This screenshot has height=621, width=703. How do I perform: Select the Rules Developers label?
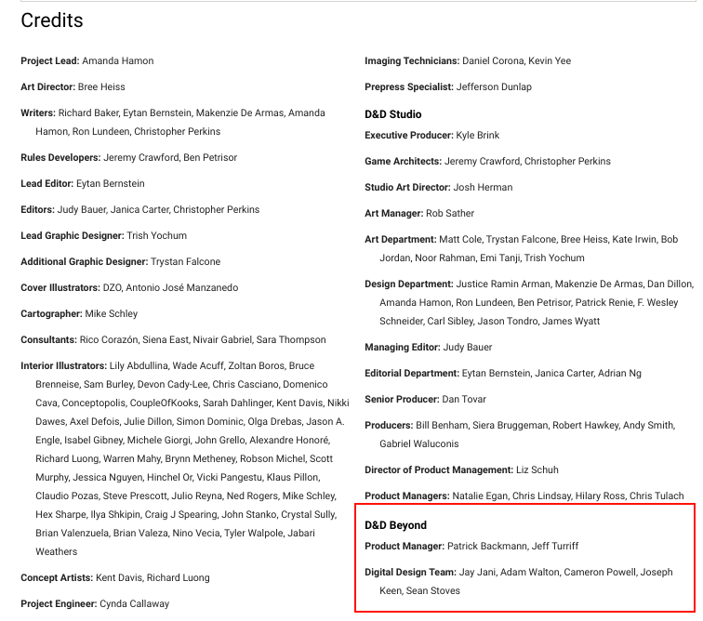point(60,157)
